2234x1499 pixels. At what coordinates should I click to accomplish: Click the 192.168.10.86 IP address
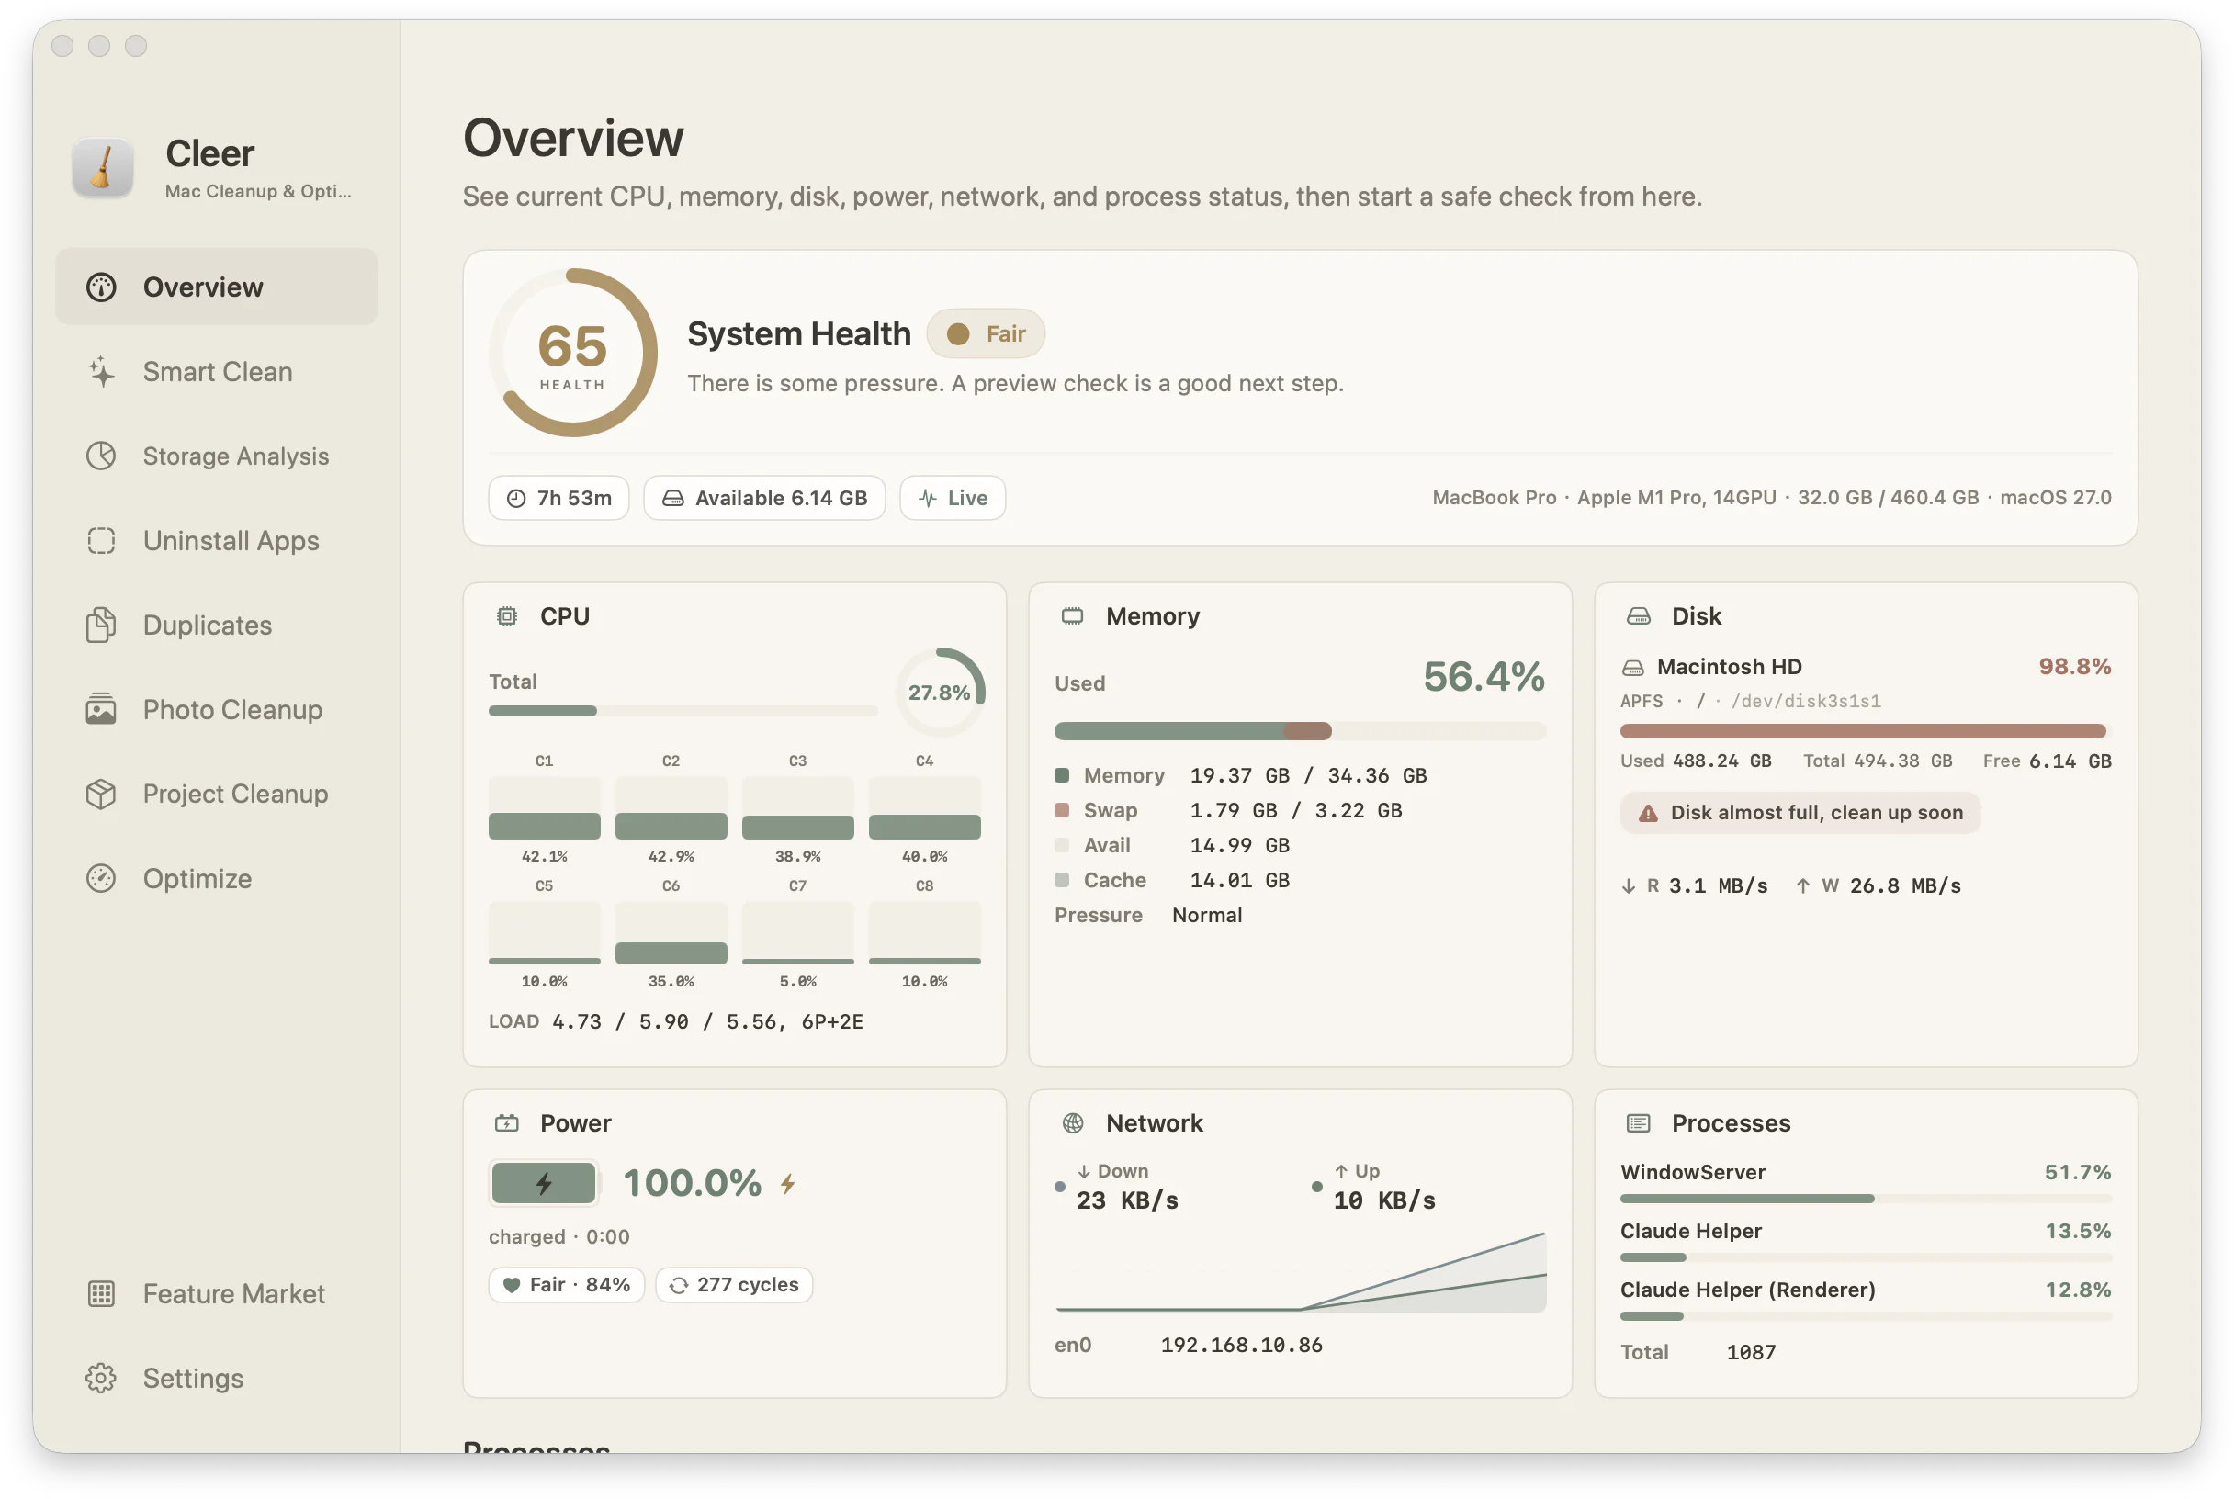click(x=1241, y=1344)
